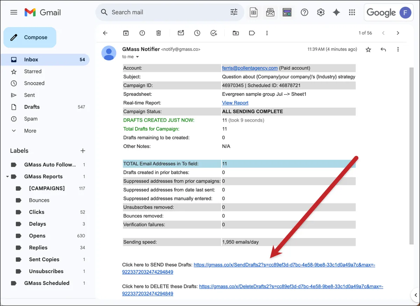Screen dimensions: 420x306
Task: Expand the 'to me' recipient details
Action: pyautogui.click(x=137, y=57)
